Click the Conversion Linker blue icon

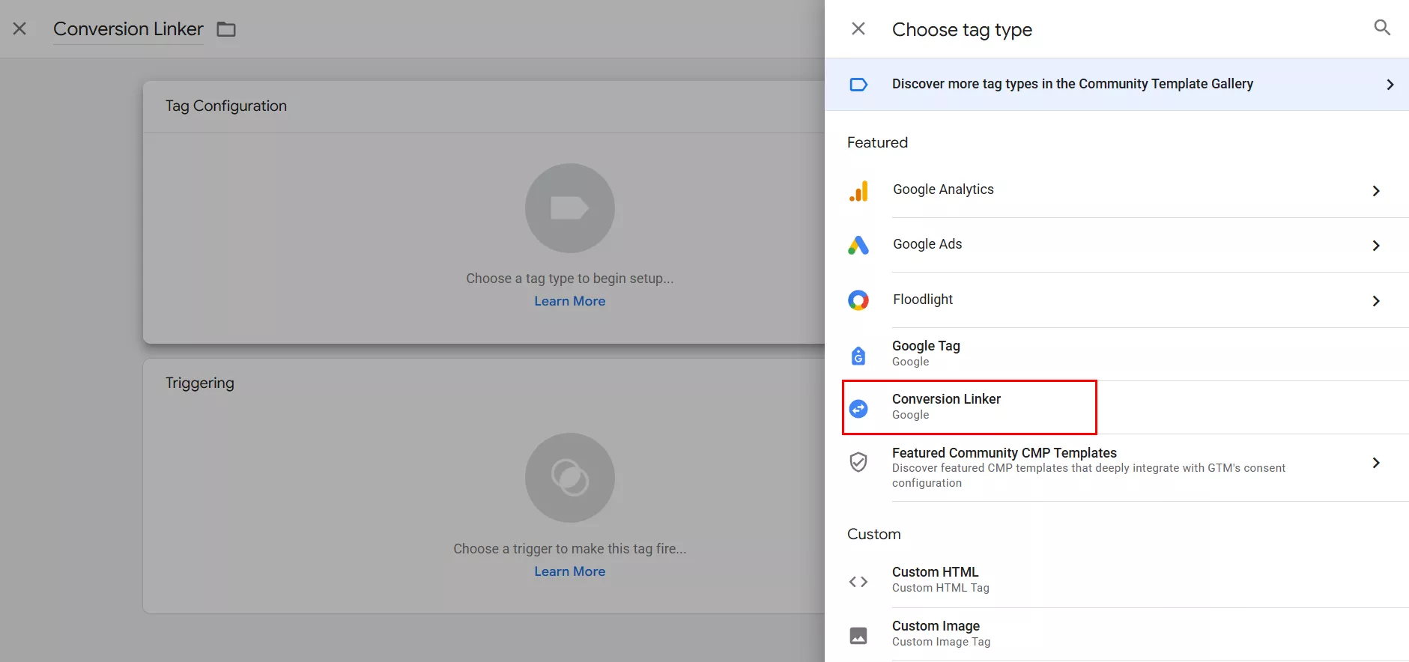coord(858,408)
